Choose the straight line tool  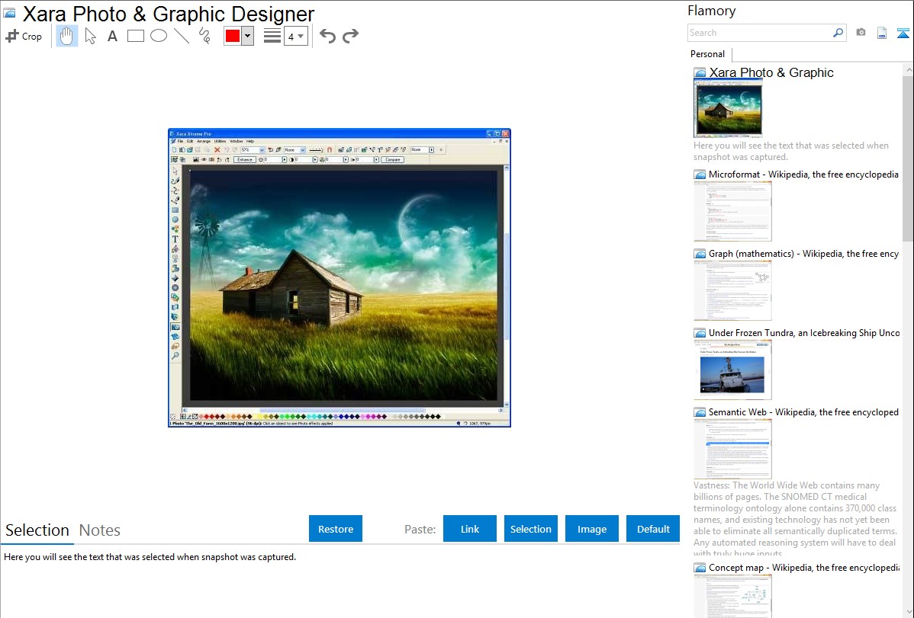pyautogui.click(x=182, y=36)
